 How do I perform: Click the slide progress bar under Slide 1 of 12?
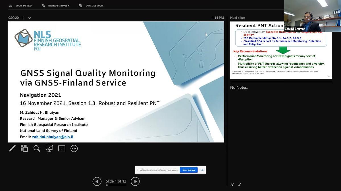coord(116,185)
